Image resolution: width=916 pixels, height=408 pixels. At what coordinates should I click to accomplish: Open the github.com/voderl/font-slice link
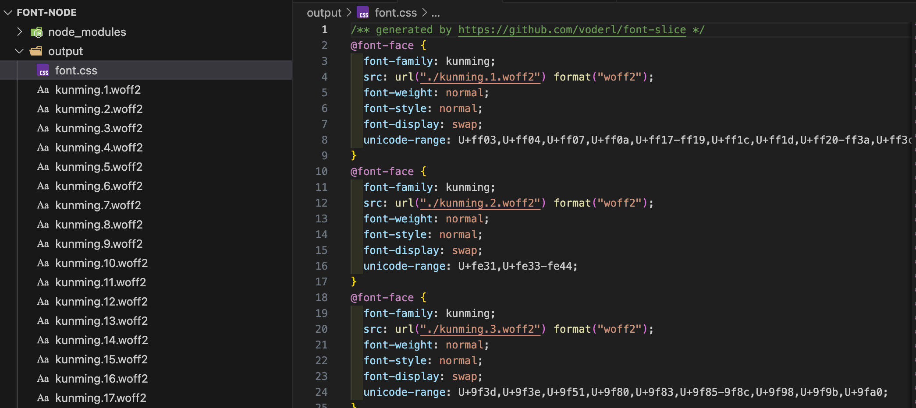pos(572,30)
